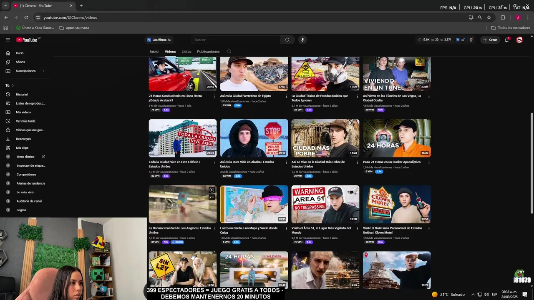The image size is (534, 300).
Task: Search within the channel magnifier icon
Action: click(229, 52)
